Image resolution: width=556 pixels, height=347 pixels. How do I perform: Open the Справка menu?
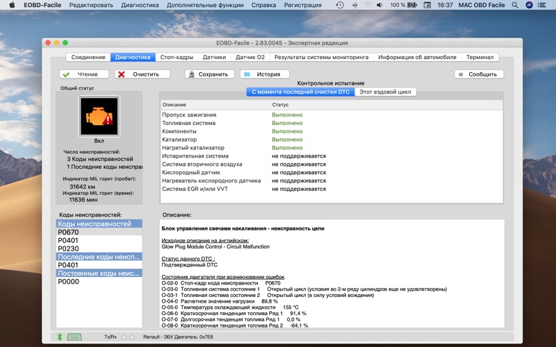[x=264, y=5]
